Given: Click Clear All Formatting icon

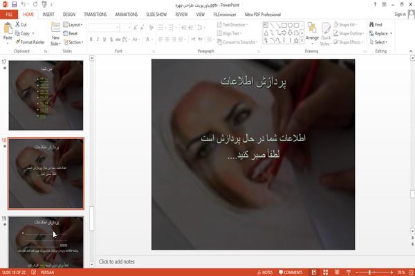Looking at the screenshot, I should click(x=151, y=27).
